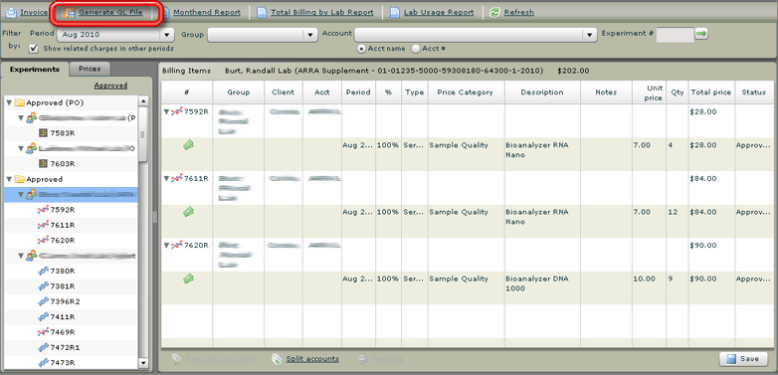Click the Monthend Report document icon
Screen dimensions: 778x375
coord(165,13)
